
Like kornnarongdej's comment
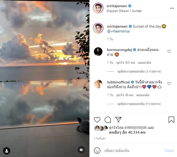click(169, 51)
